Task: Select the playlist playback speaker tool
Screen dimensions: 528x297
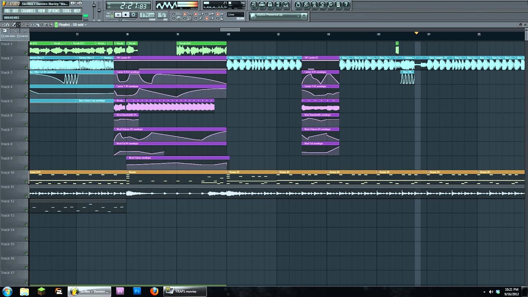Action: click(52, 25)
